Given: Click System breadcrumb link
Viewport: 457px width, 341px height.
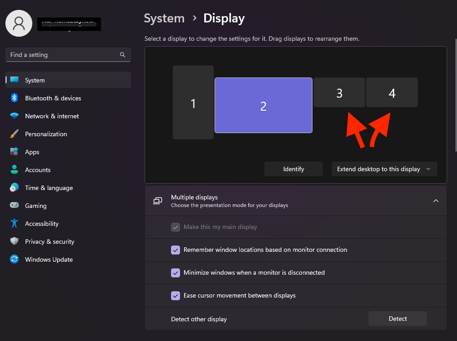Looking at the screenshot, I should pos(164,18).
